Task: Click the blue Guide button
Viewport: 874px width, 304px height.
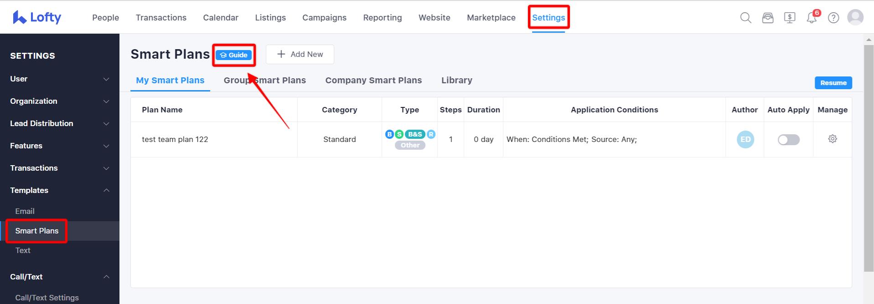Action: click(234, 55)
